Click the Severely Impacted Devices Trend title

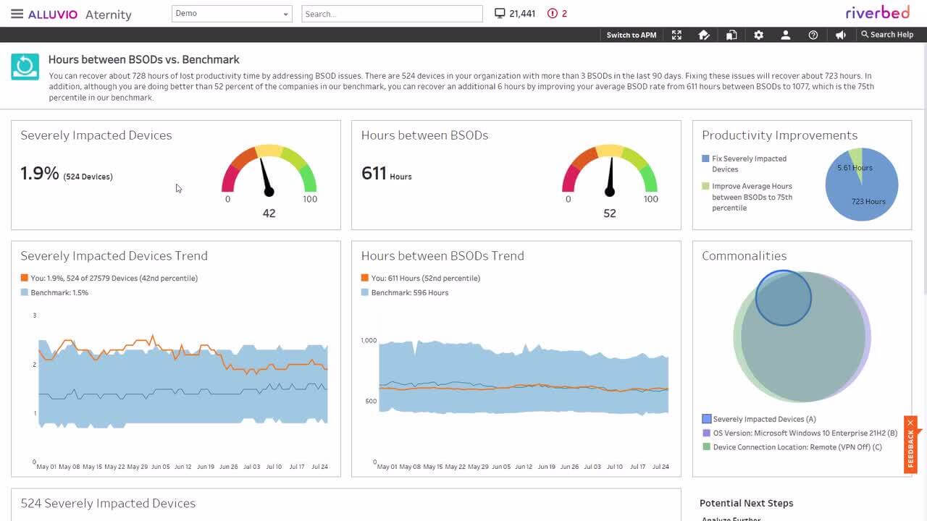point(114,255)
